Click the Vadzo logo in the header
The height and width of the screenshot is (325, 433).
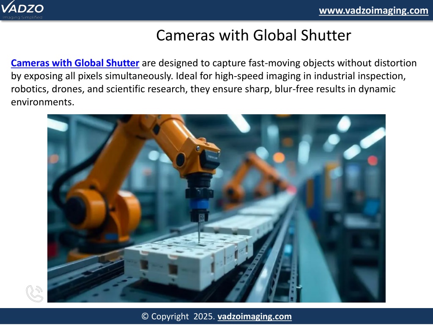pyautogui.click(x=22, y=10)
